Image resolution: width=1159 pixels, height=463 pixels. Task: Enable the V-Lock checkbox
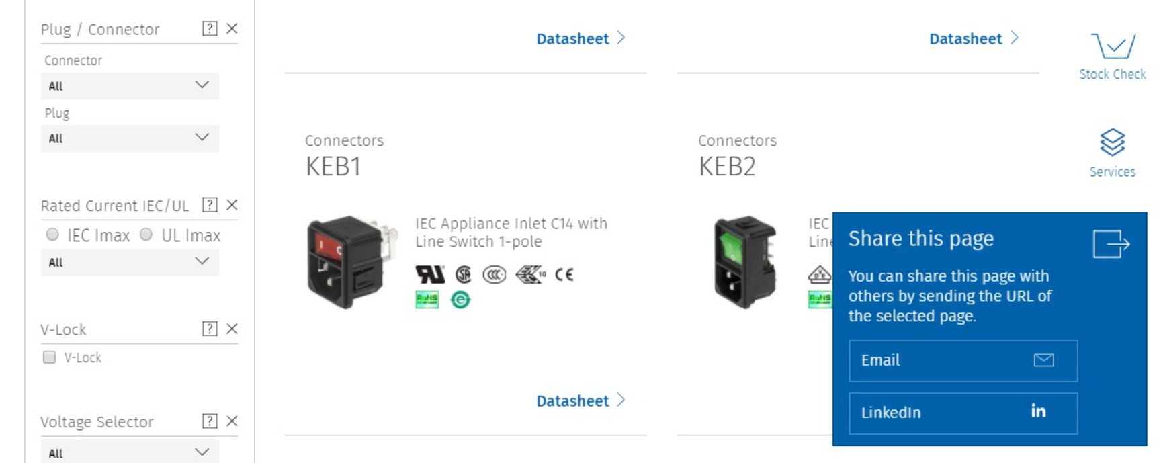click(49, 357)
